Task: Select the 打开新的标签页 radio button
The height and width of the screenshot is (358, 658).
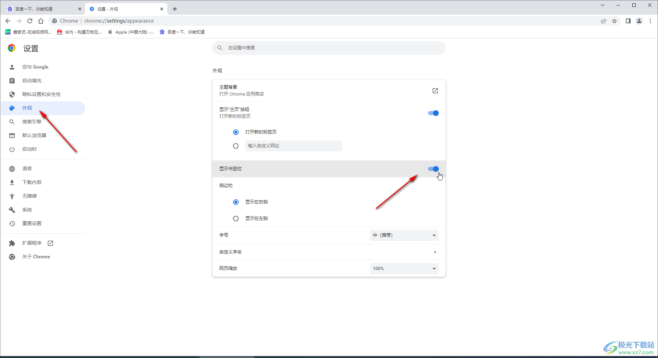Action: coord(236,132)
